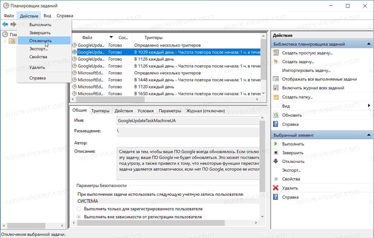Switch to the 'Параметры' tab
Screen dimensions: 374x238
pyautogui.click(x=170, y=111)
